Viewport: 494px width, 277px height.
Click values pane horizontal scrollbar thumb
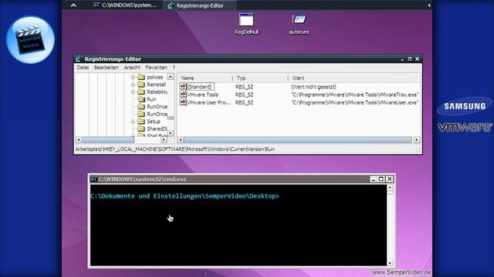pos(298,139)
